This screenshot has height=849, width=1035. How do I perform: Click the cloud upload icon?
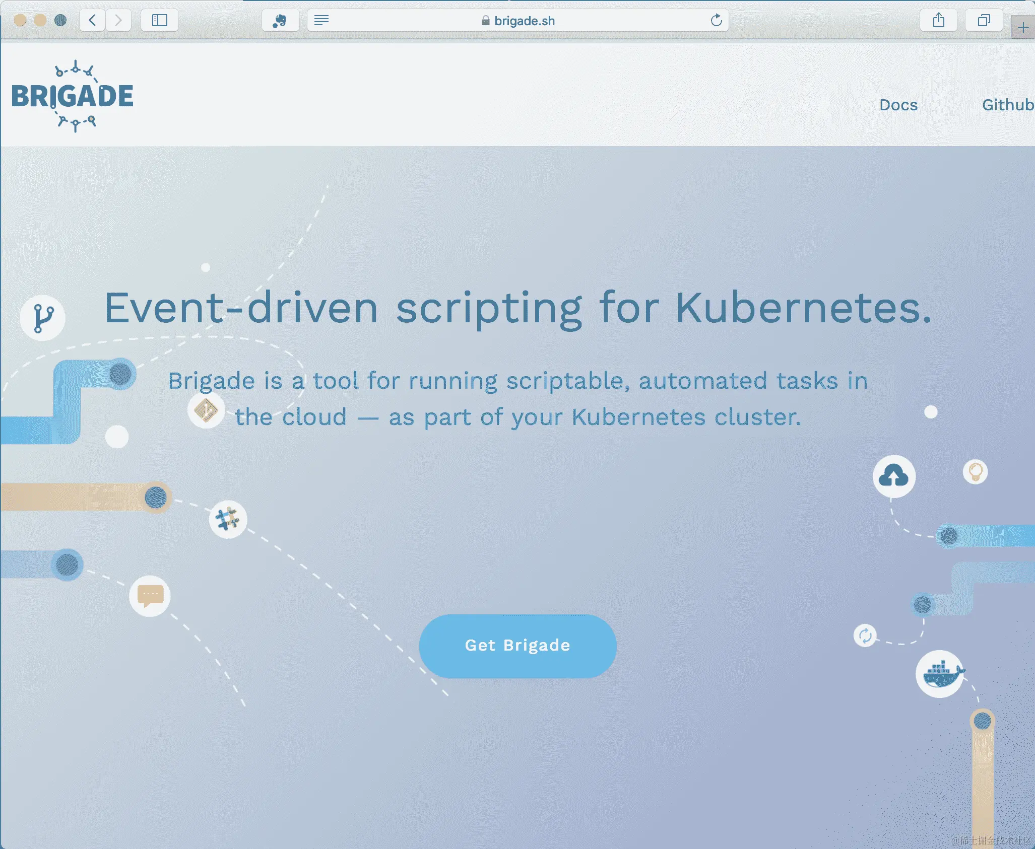(894, 476)
